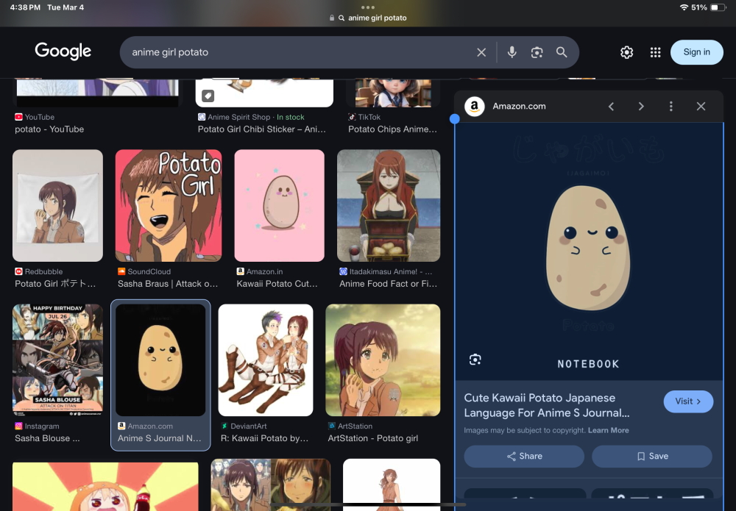Open Potato Girl Chibi Sticker result title
The width and height of the screenshot is (736, 511).
(x=262, y=129)
